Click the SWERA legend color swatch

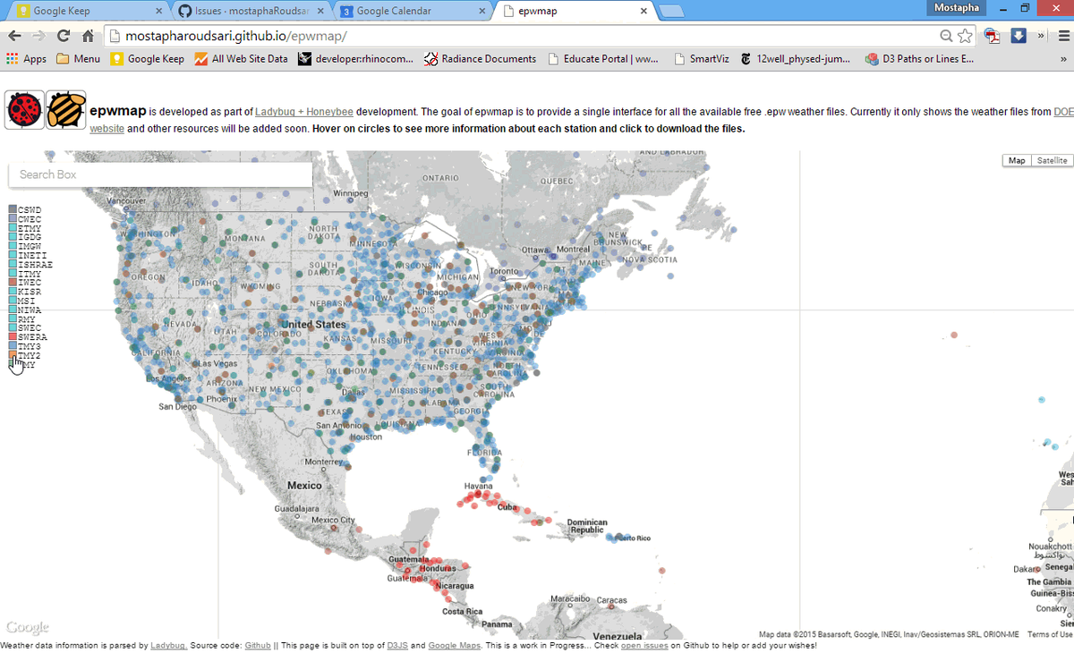tap(13, 337)
